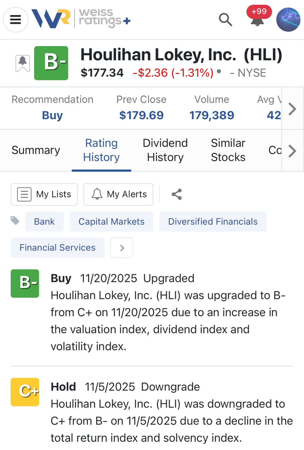Open the Dividend History tab
Screen dimensions: 304x450
click(165, 150)
